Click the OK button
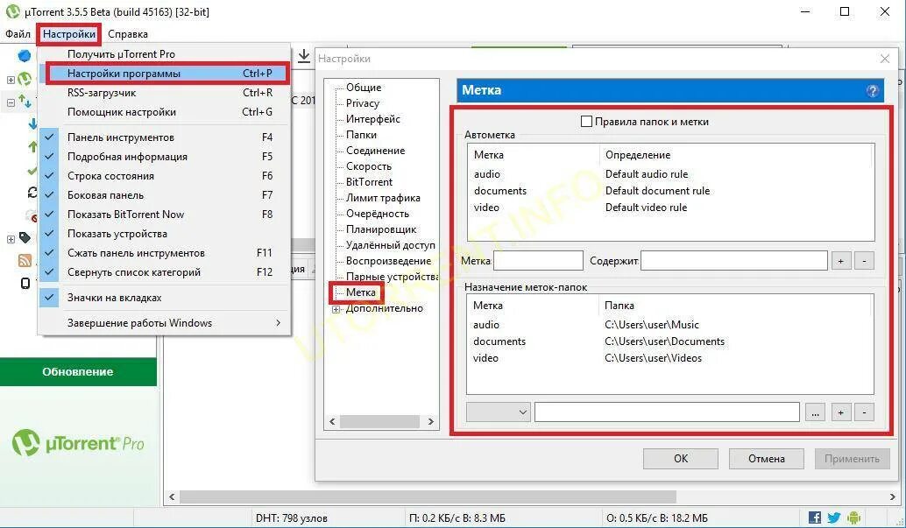 [681, 459]
